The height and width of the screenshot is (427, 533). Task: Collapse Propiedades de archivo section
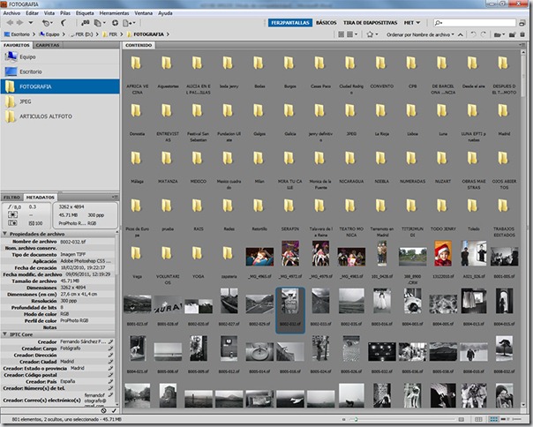point(4,234)
